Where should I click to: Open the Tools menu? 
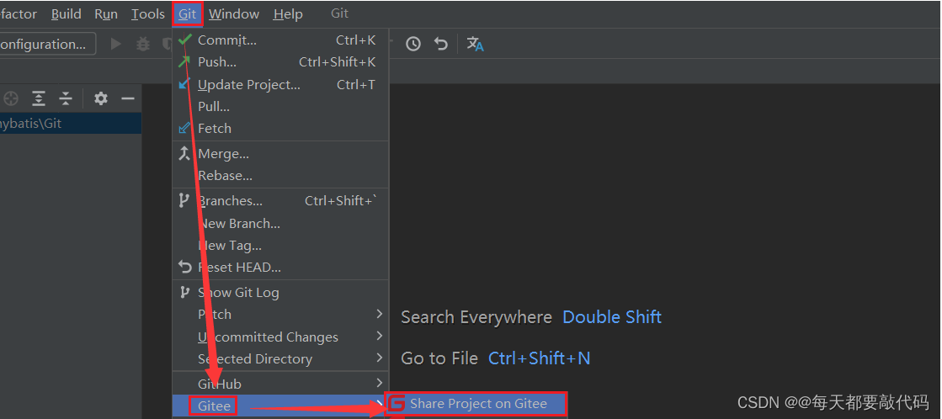[x=148, y=13]
